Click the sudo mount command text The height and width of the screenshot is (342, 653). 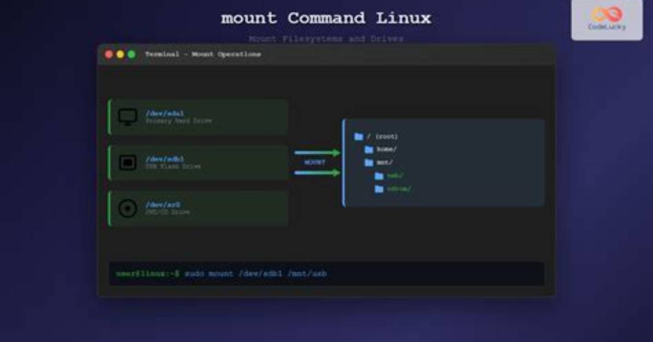(x=256, y=273)
